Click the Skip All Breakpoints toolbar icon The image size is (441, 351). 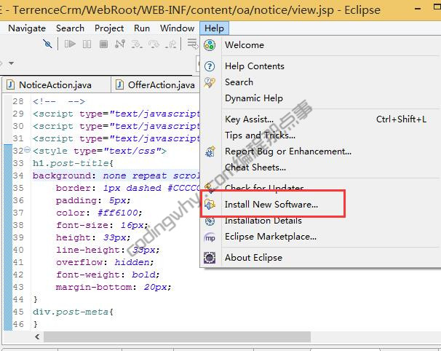[47, 44]
